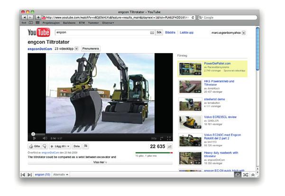Play the engcon Tiltrotator video

tap(34, 138)
